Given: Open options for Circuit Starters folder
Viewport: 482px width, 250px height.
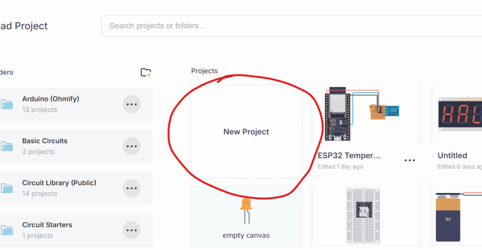Looking at the screenshot, I should pos(132,230).
